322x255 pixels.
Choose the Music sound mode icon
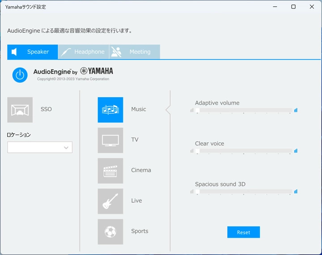pos(110,110)
